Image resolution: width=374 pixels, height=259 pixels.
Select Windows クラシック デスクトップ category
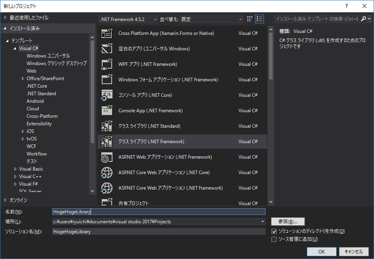click(x=56, y=63)
